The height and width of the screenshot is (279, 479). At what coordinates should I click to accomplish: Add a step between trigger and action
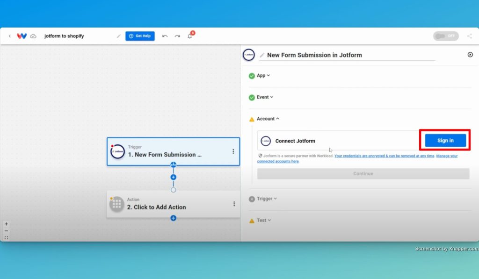tap(173, 177)
